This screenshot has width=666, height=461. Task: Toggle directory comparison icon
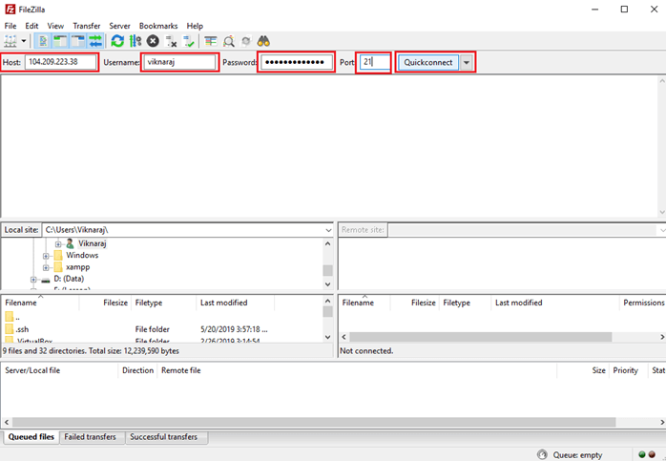(x=228, y=41)
